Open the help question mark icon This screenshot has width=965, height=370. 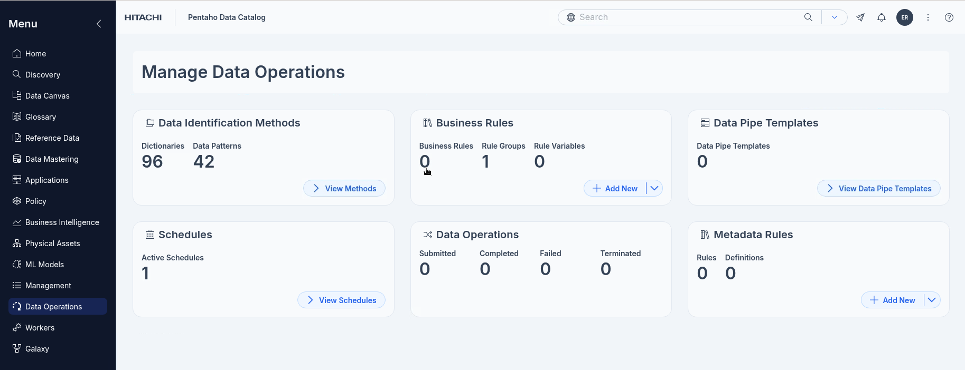(x=949, y=17)
